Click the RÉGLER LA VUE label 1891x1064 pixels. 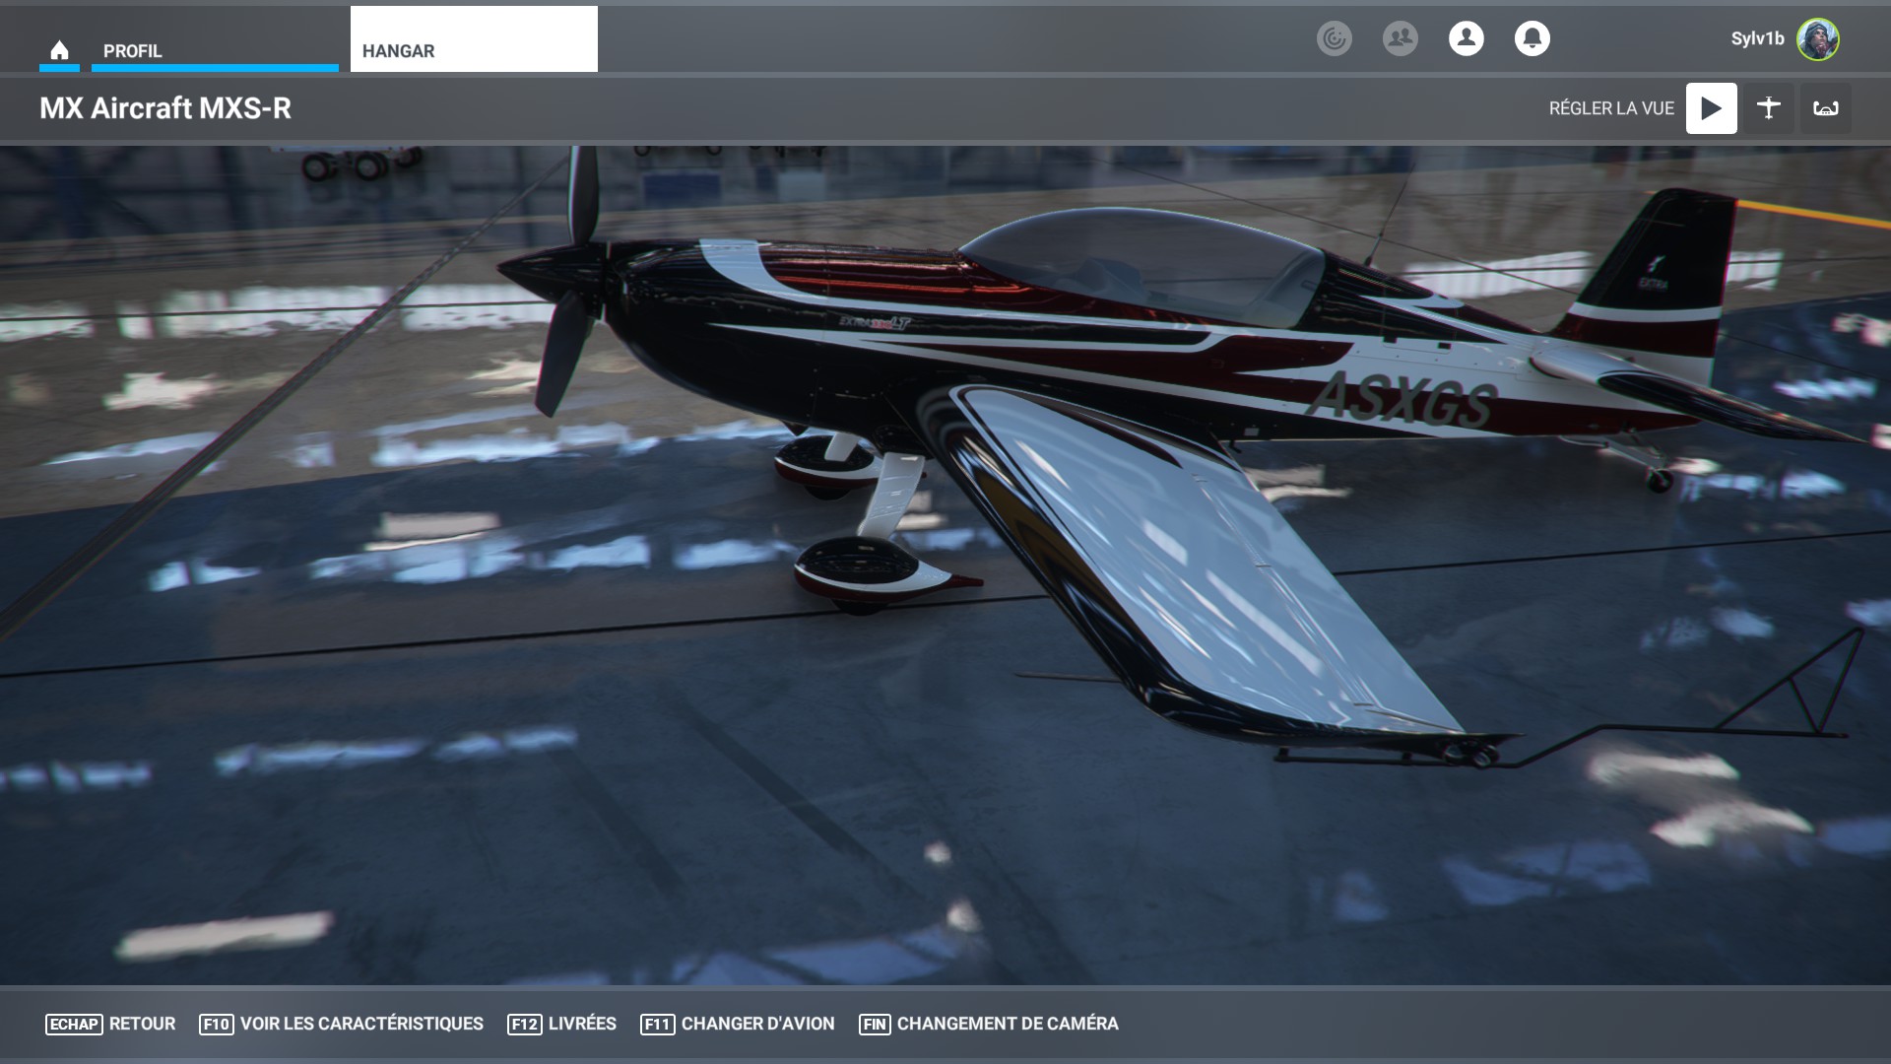click(x=1611, y=108)
